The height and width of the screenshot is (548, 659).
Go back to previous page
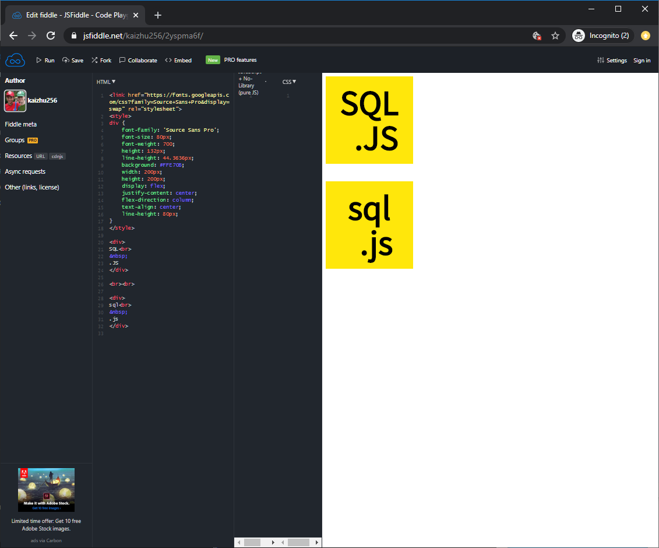point(13,36)
